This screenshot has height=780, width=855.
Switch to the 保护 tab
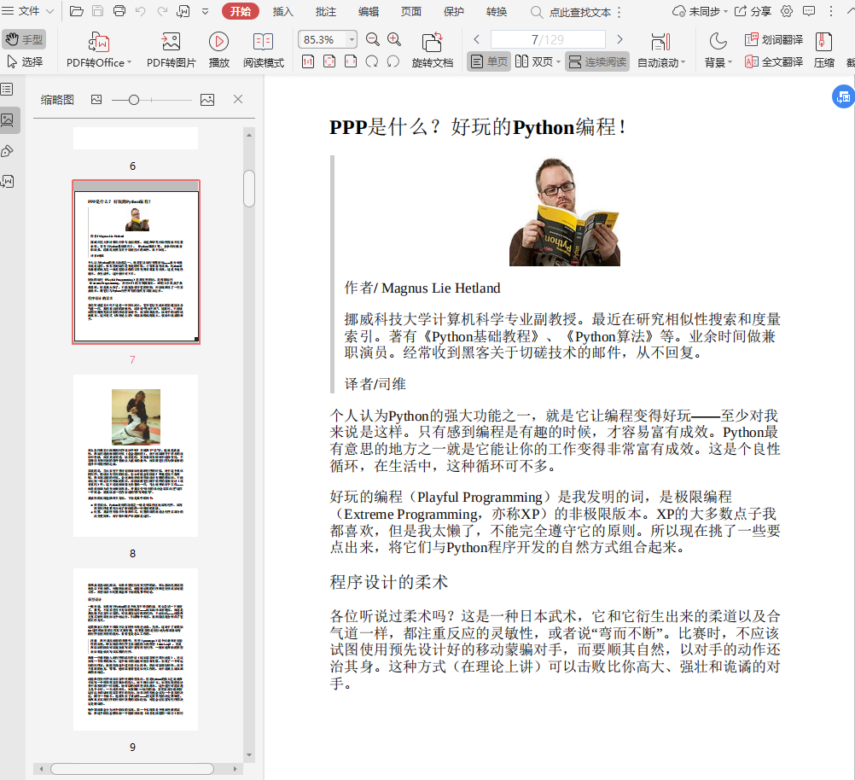tap(453, 11)
